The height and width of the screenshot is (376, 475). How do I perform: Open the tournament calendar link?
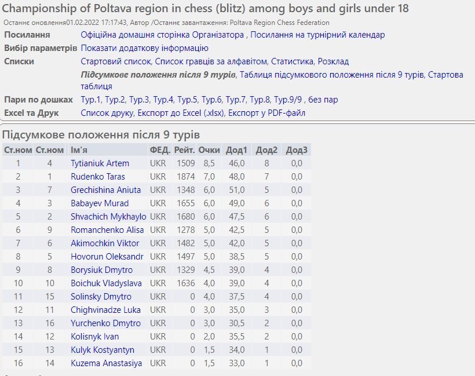pos(317,35)
